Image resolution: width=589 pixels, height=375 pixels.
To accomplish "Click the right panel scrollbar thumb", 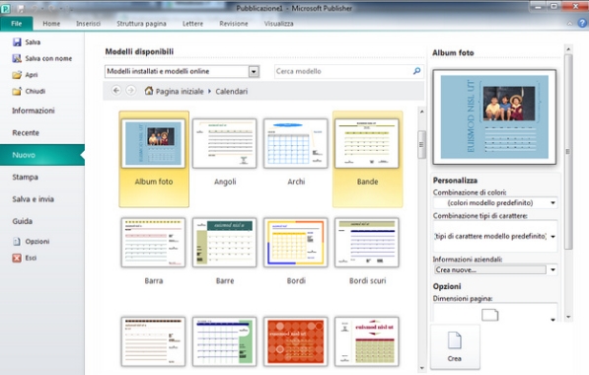I will (568, 151).
